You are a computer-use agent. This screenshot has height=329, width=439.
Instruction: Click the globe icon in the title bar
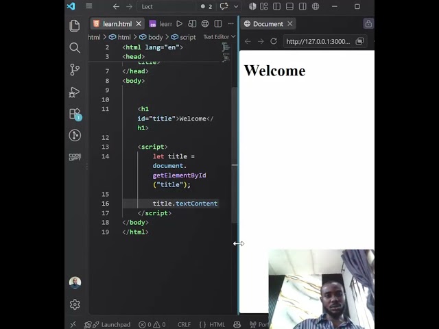pos(316,6)
